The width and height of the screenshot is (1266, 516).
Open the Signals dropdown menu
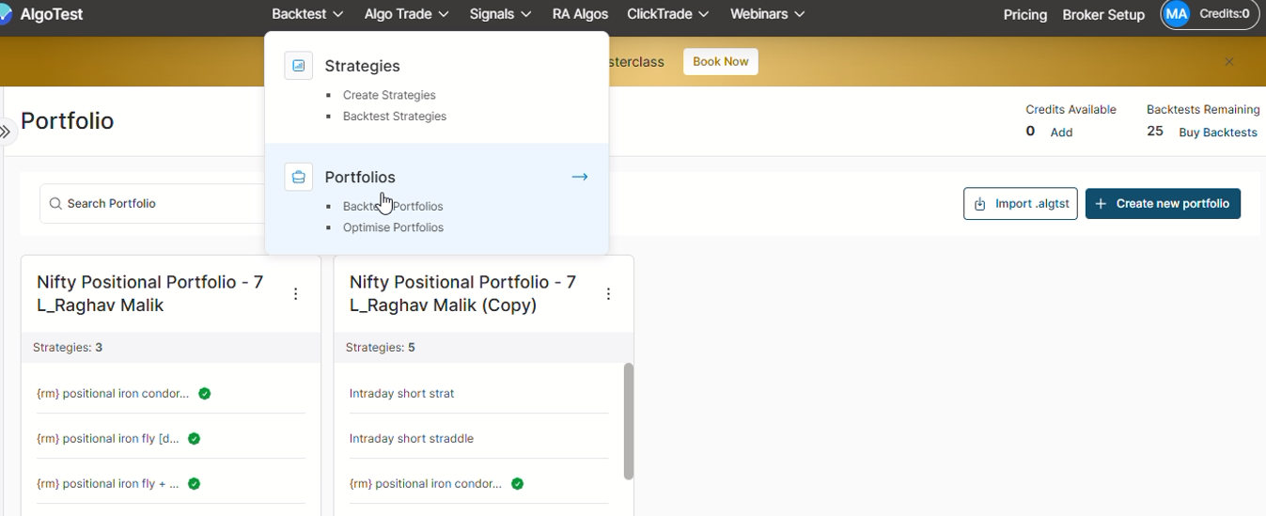pos(500,14)
